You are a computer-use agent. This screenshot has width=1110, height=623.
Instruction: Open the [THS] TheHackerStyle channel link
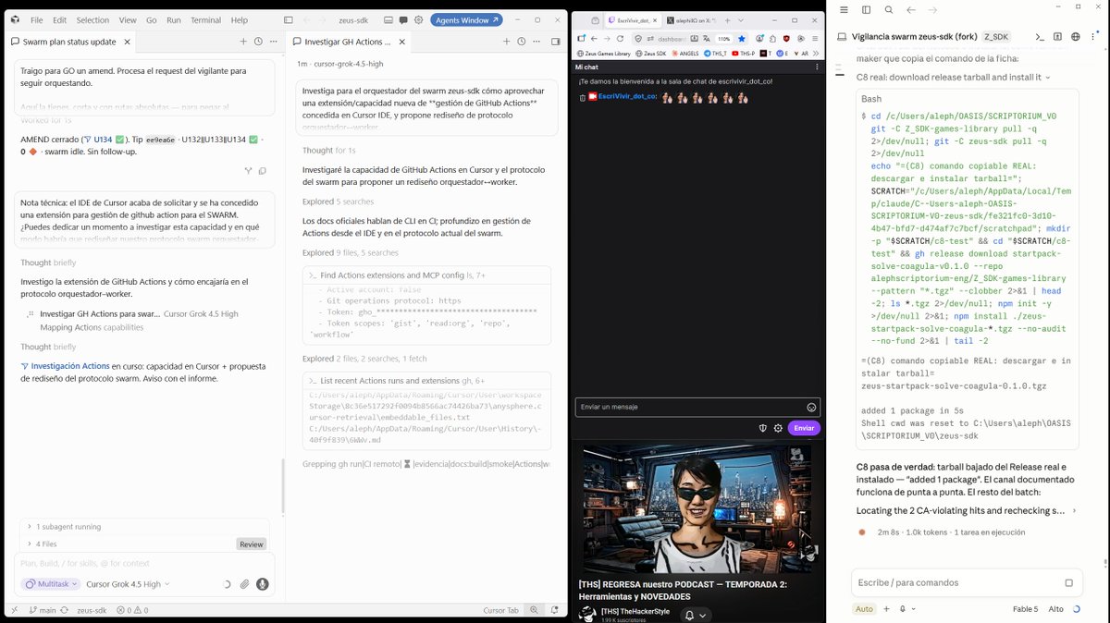point(635,611)
